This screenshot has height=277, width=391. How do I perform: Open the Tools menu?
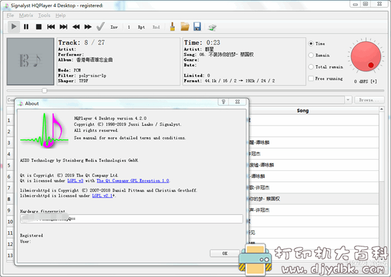(x=44, y=16)
